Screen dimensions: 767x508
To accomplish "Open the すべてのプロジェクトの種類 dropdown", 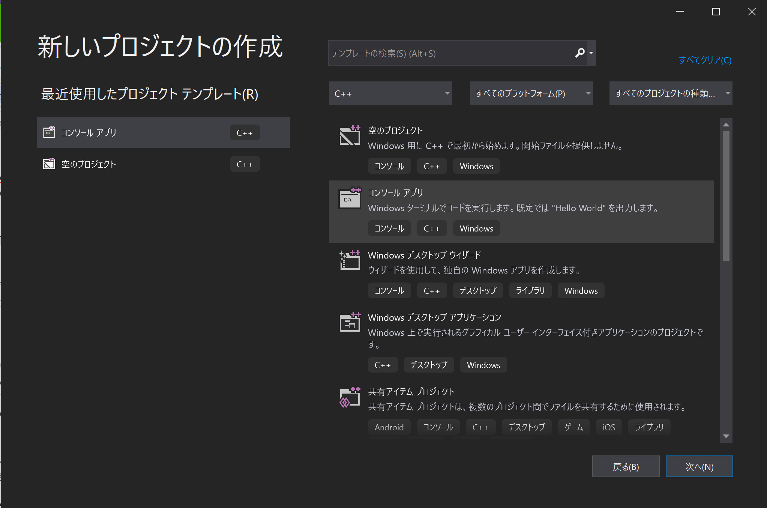I will (x=671, y=93).
